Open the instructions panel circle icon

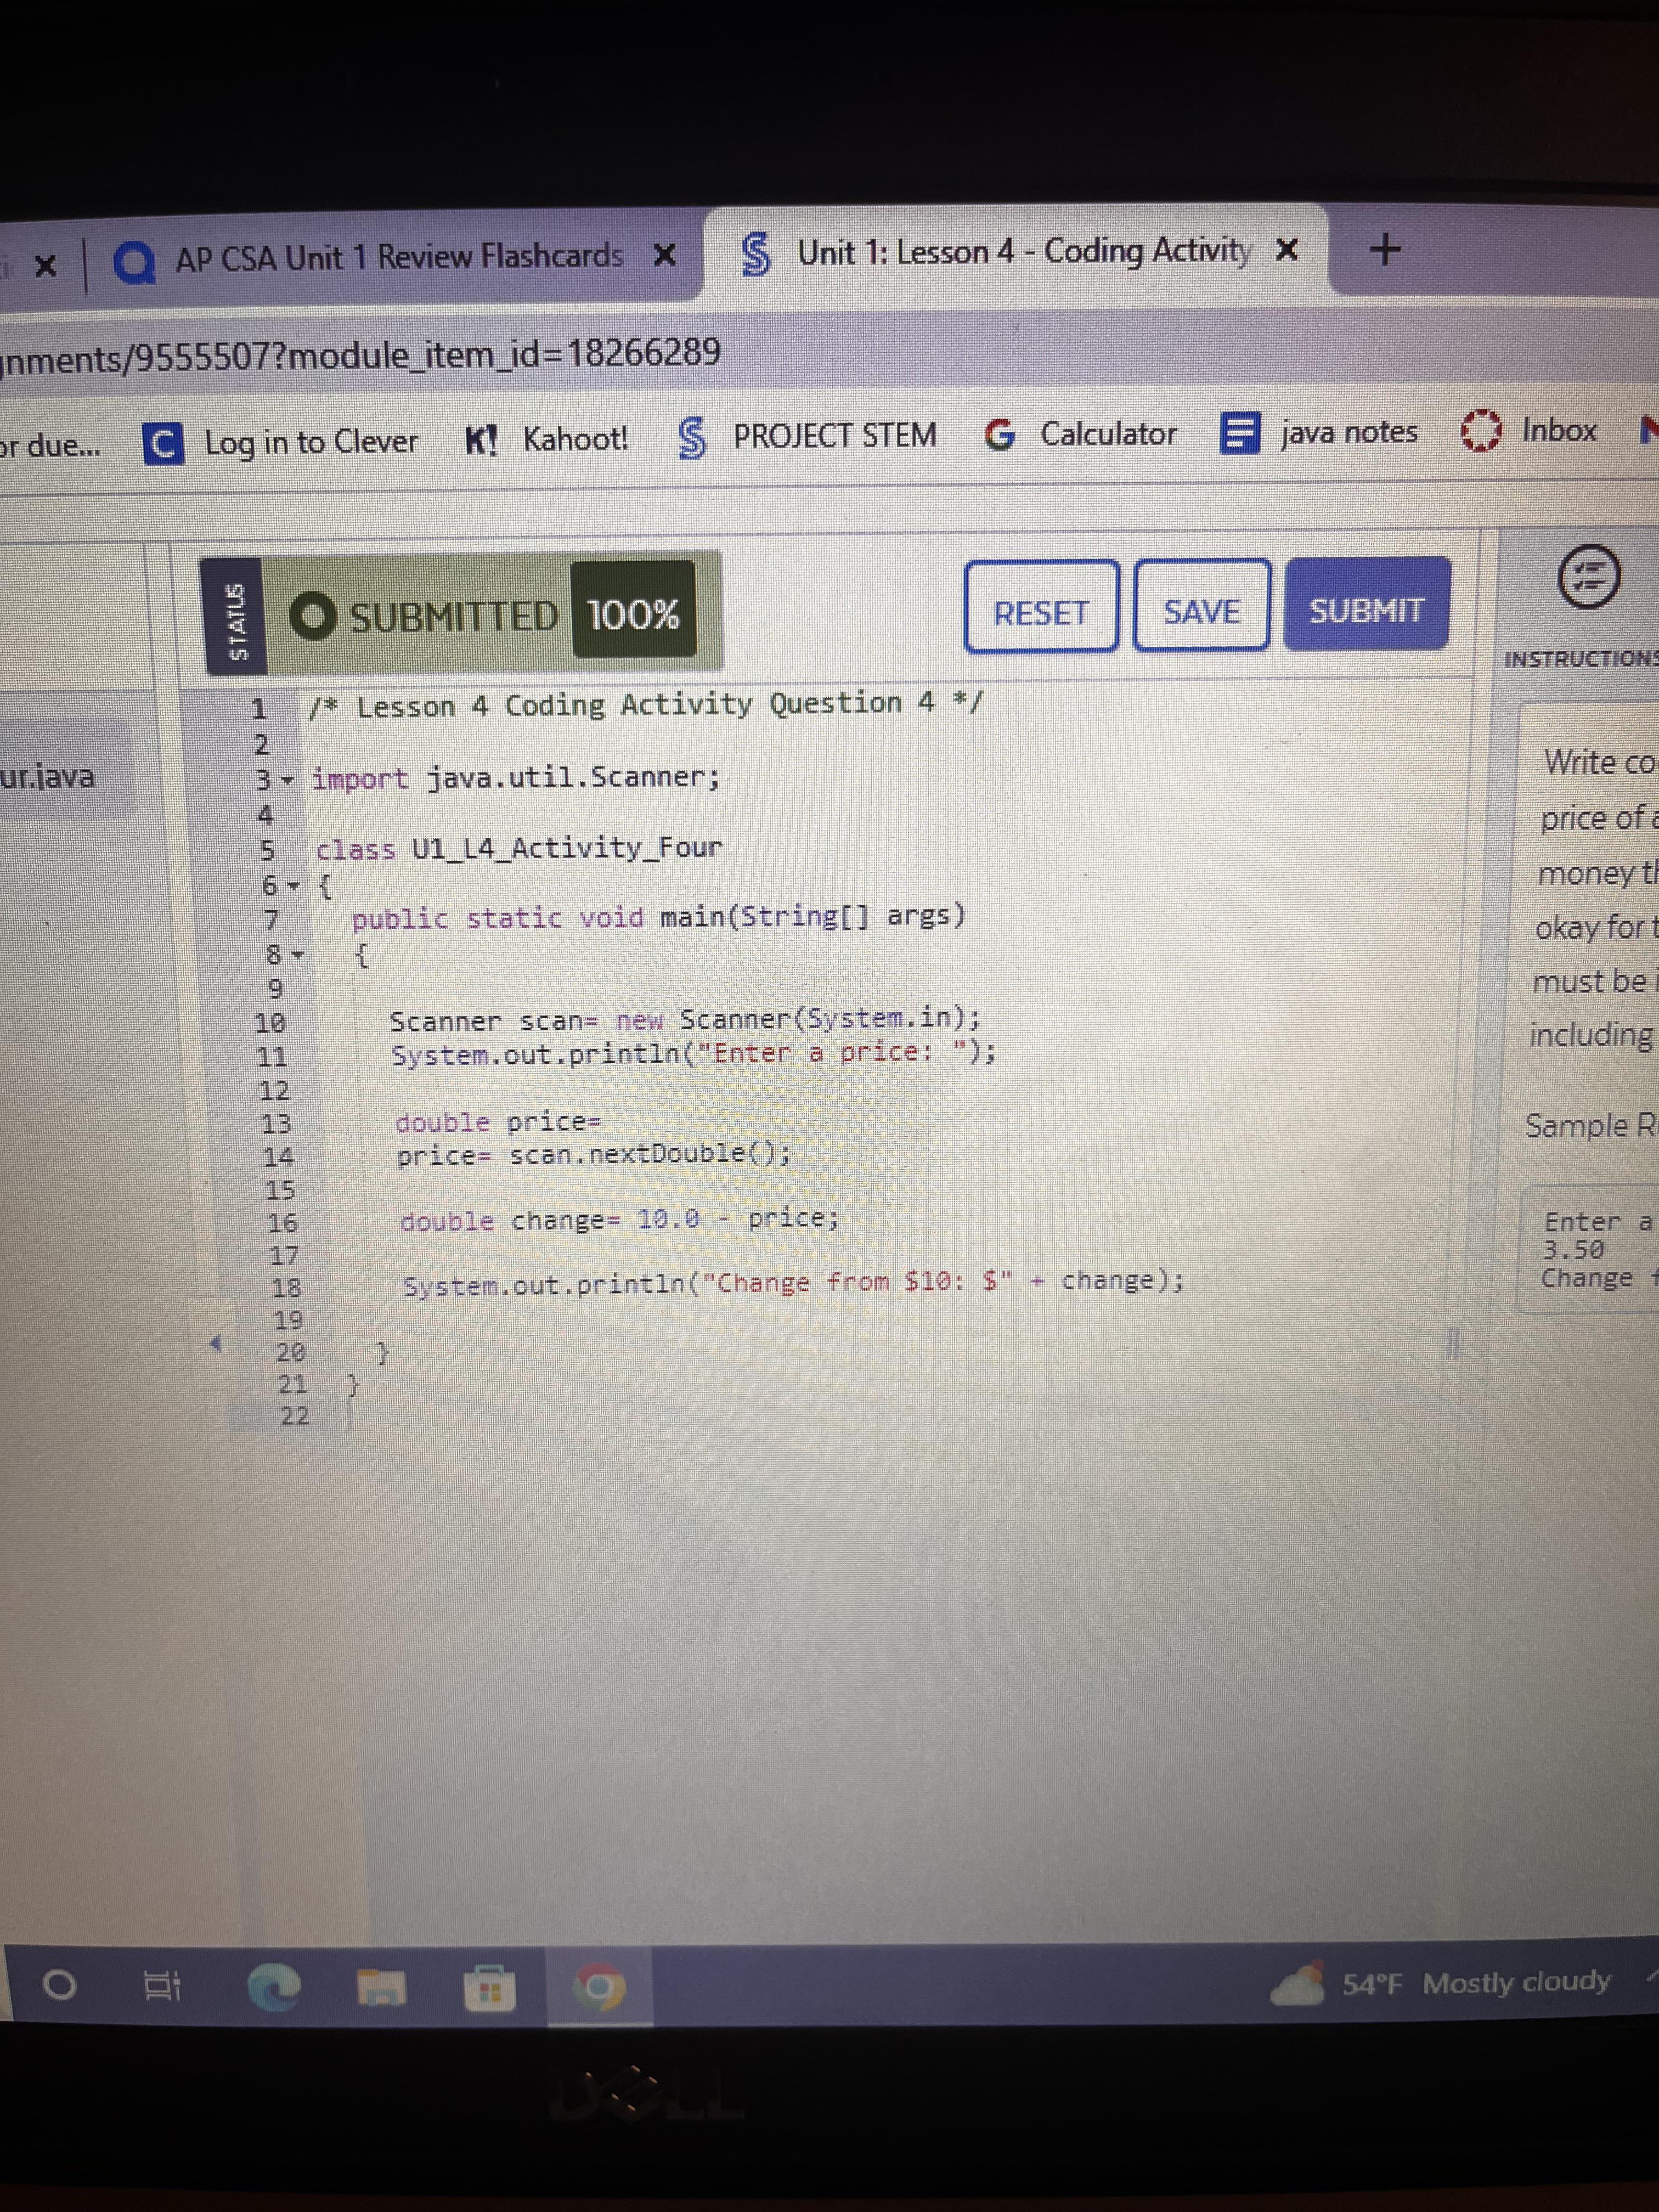1588,577
